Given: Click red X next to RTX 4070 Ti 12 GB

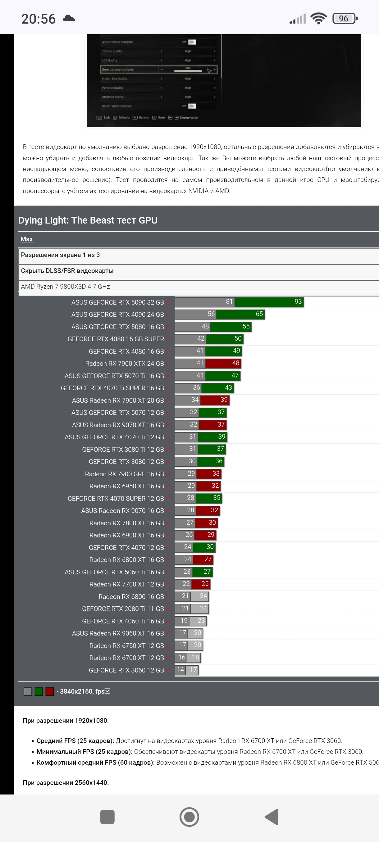Looking at the screenshot, I should (168, 437).
